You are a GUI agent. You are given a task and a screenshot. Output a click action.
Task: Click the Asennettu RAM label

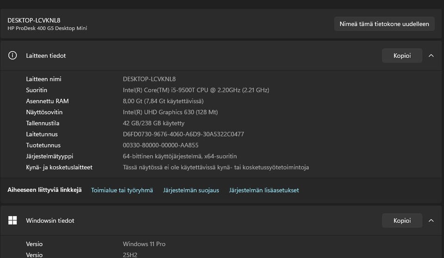47,101
